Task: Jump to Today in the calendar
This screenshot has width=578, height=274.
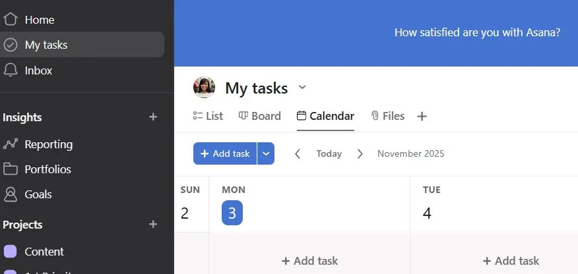Action: pyautogui.click(x=329, y=153)
